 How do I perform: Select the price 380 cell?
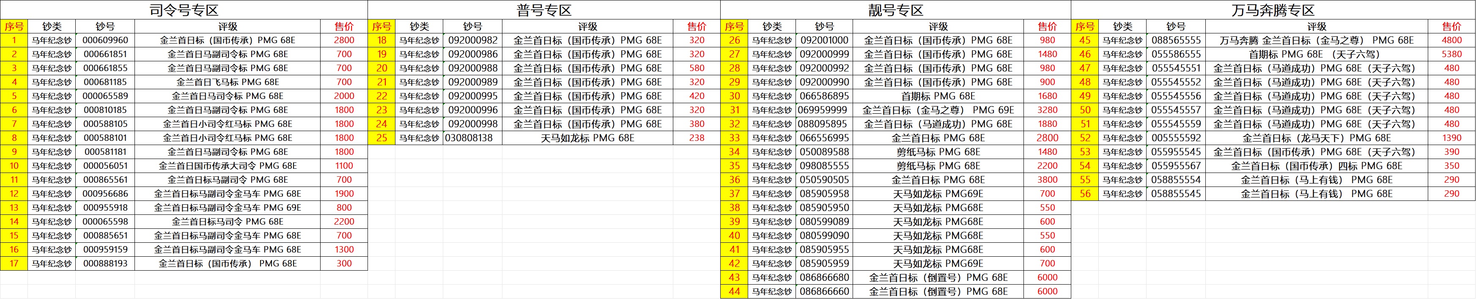click(697, 124)
